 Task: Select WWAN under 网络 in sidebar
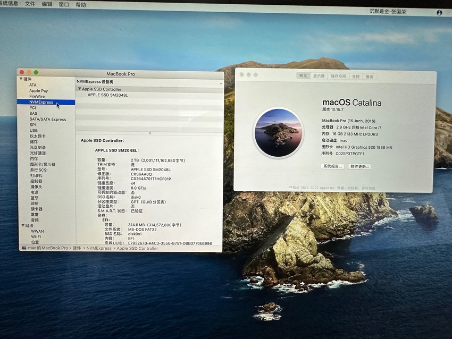pos(37,231)
